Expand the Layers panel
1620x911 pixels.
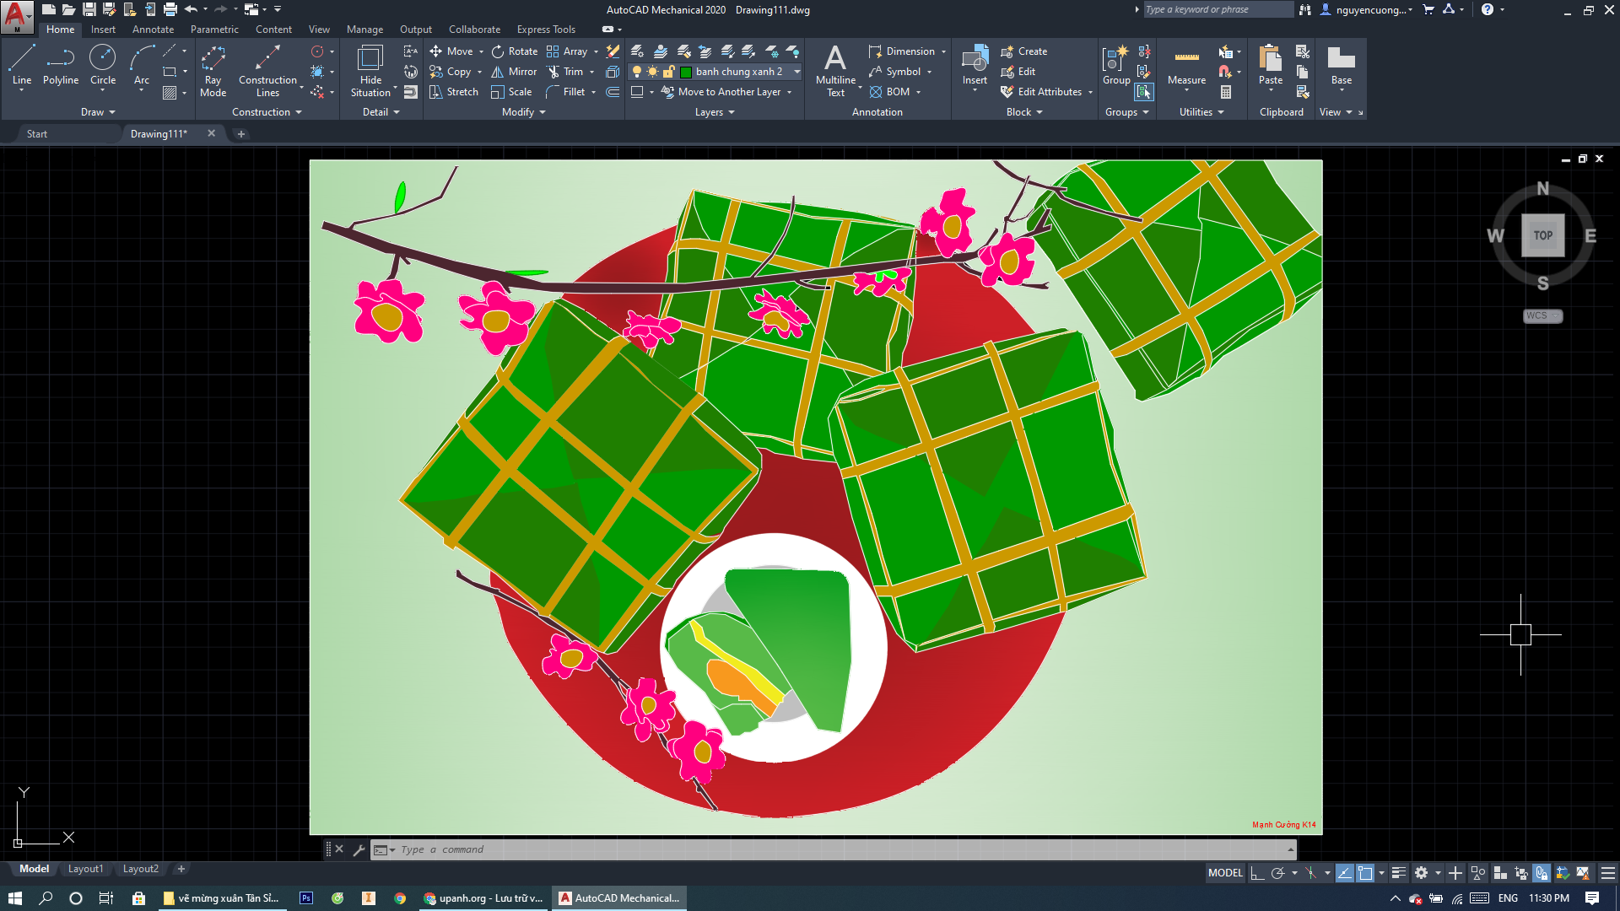(x=715, y=112)
